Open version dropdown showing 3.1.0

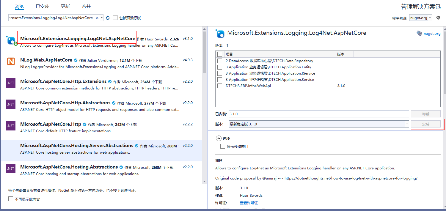click(x=319, y=124)
